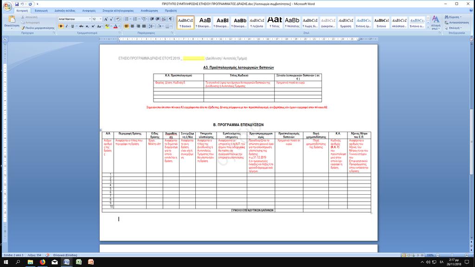Save document via quick access toolbar

coord(17,4)
